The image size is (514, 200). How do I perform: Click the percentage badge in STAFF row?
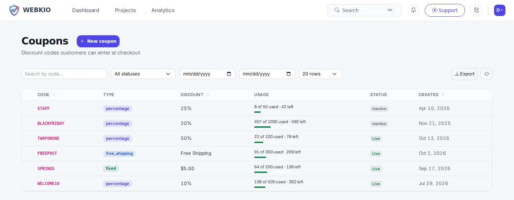[x=117, y=109]
